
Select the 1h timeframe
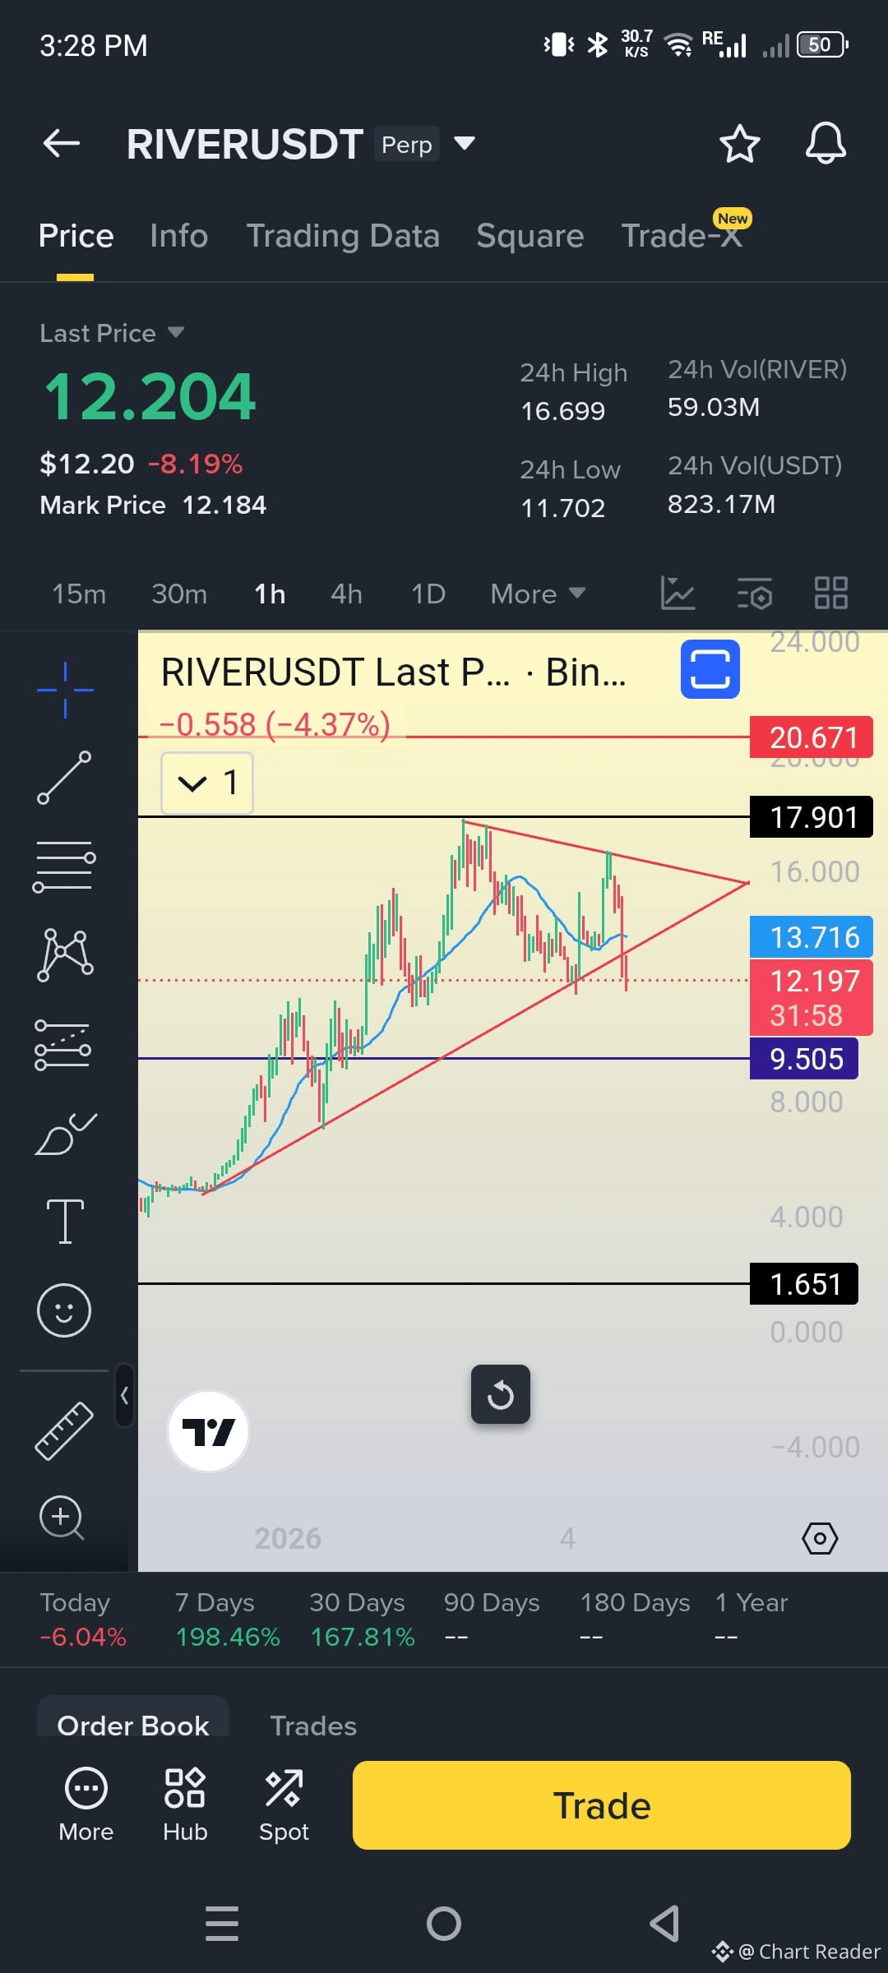[270, 594]
